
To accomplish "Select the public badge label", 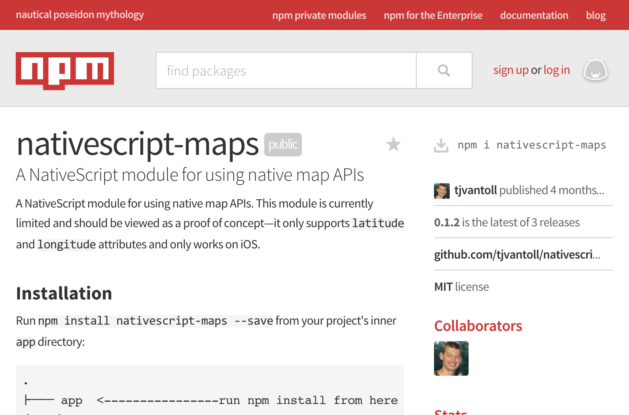I will point(283,145).
